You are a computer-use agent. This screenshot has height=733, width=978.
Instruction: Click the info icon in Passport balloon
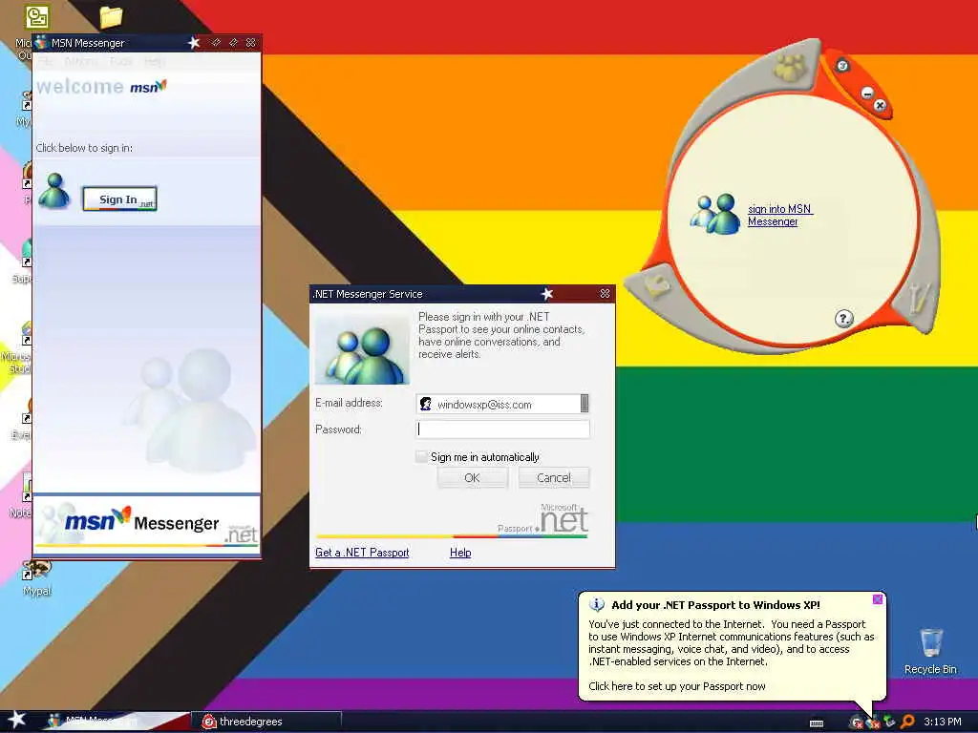coord(597,604)
